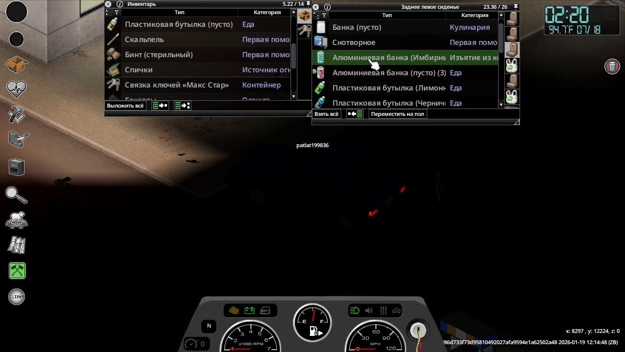
Task: Click the green crossed-hammers debug icon
Action: 17,271
